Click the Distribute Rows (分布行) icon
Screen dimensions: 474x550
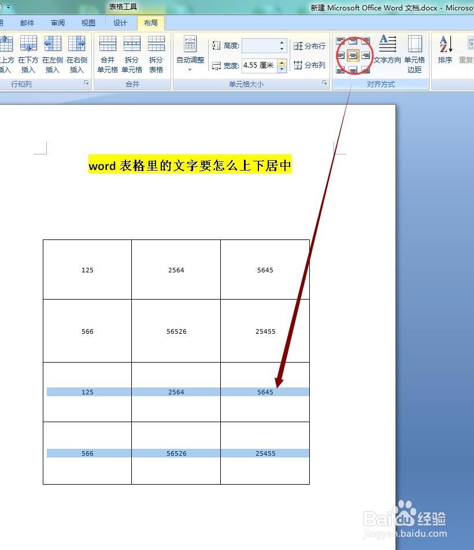click(309, 46)
